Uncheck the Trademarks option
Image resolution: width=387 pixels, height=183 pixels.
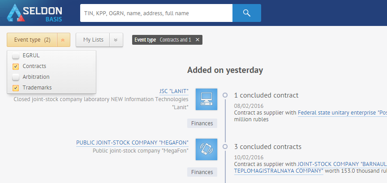[16, 88]
